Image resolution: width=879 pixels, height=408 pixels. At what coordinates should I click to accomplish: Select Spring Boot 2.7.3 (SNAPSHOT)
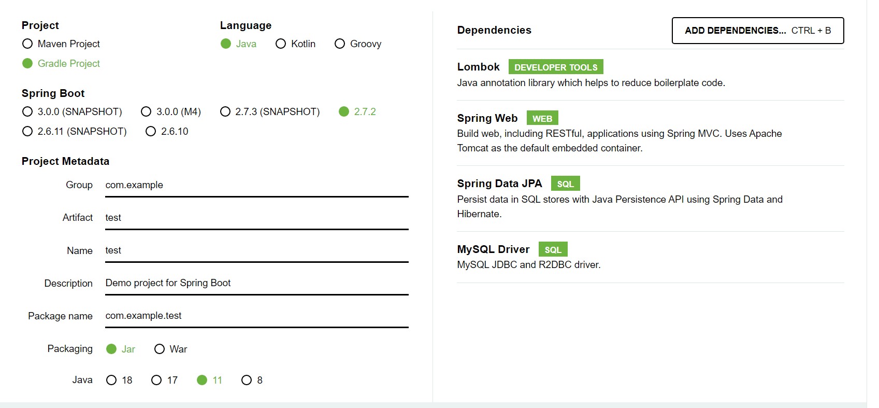(225, 112)
